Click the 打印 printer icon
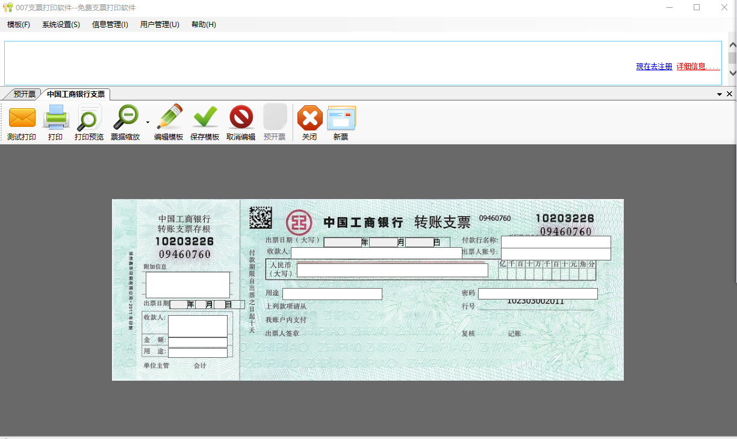 coord(55,117)
